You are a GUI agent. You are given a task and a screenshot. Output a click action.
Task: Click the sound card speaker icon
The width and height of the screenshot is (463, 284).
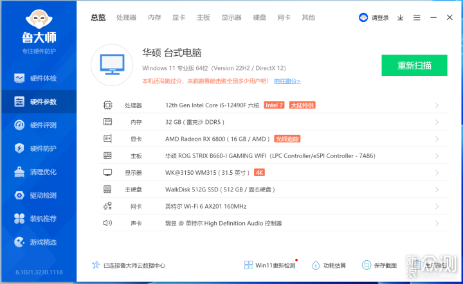pyautogui.click(x=107, y=223)
